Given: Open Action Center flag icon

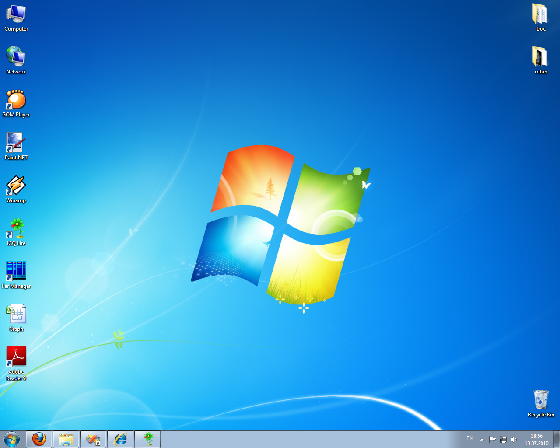Looking at the screenshot, I should point(492,440).
